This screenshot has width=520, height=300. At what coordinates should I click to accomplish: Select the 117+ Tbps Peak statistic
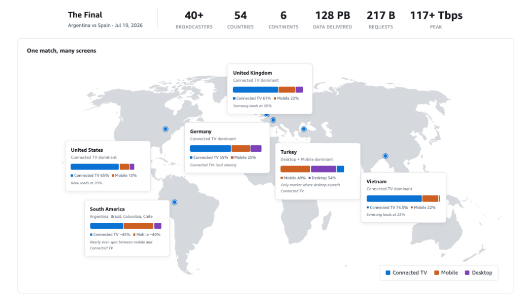[x=436, y=20]
